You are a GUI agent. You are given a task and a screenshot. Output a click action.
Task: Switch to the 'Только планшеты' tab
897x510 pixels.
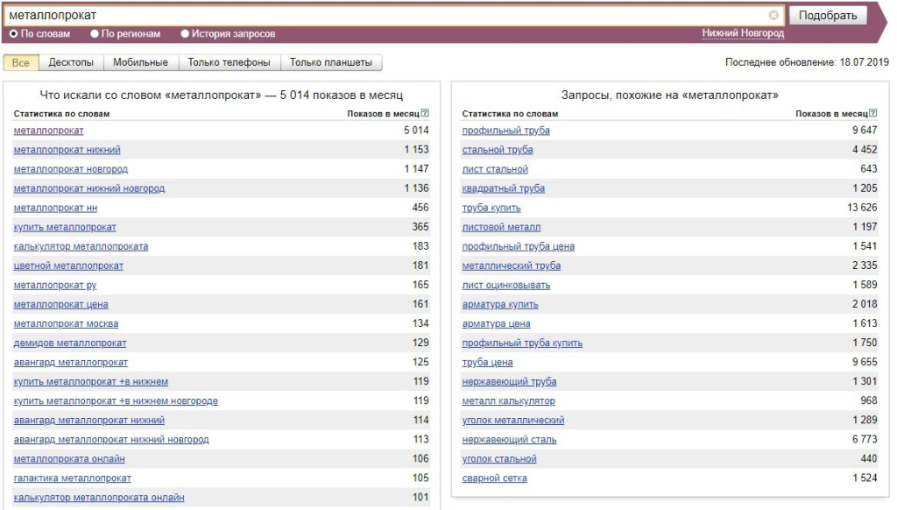click(x=331, y=62)
